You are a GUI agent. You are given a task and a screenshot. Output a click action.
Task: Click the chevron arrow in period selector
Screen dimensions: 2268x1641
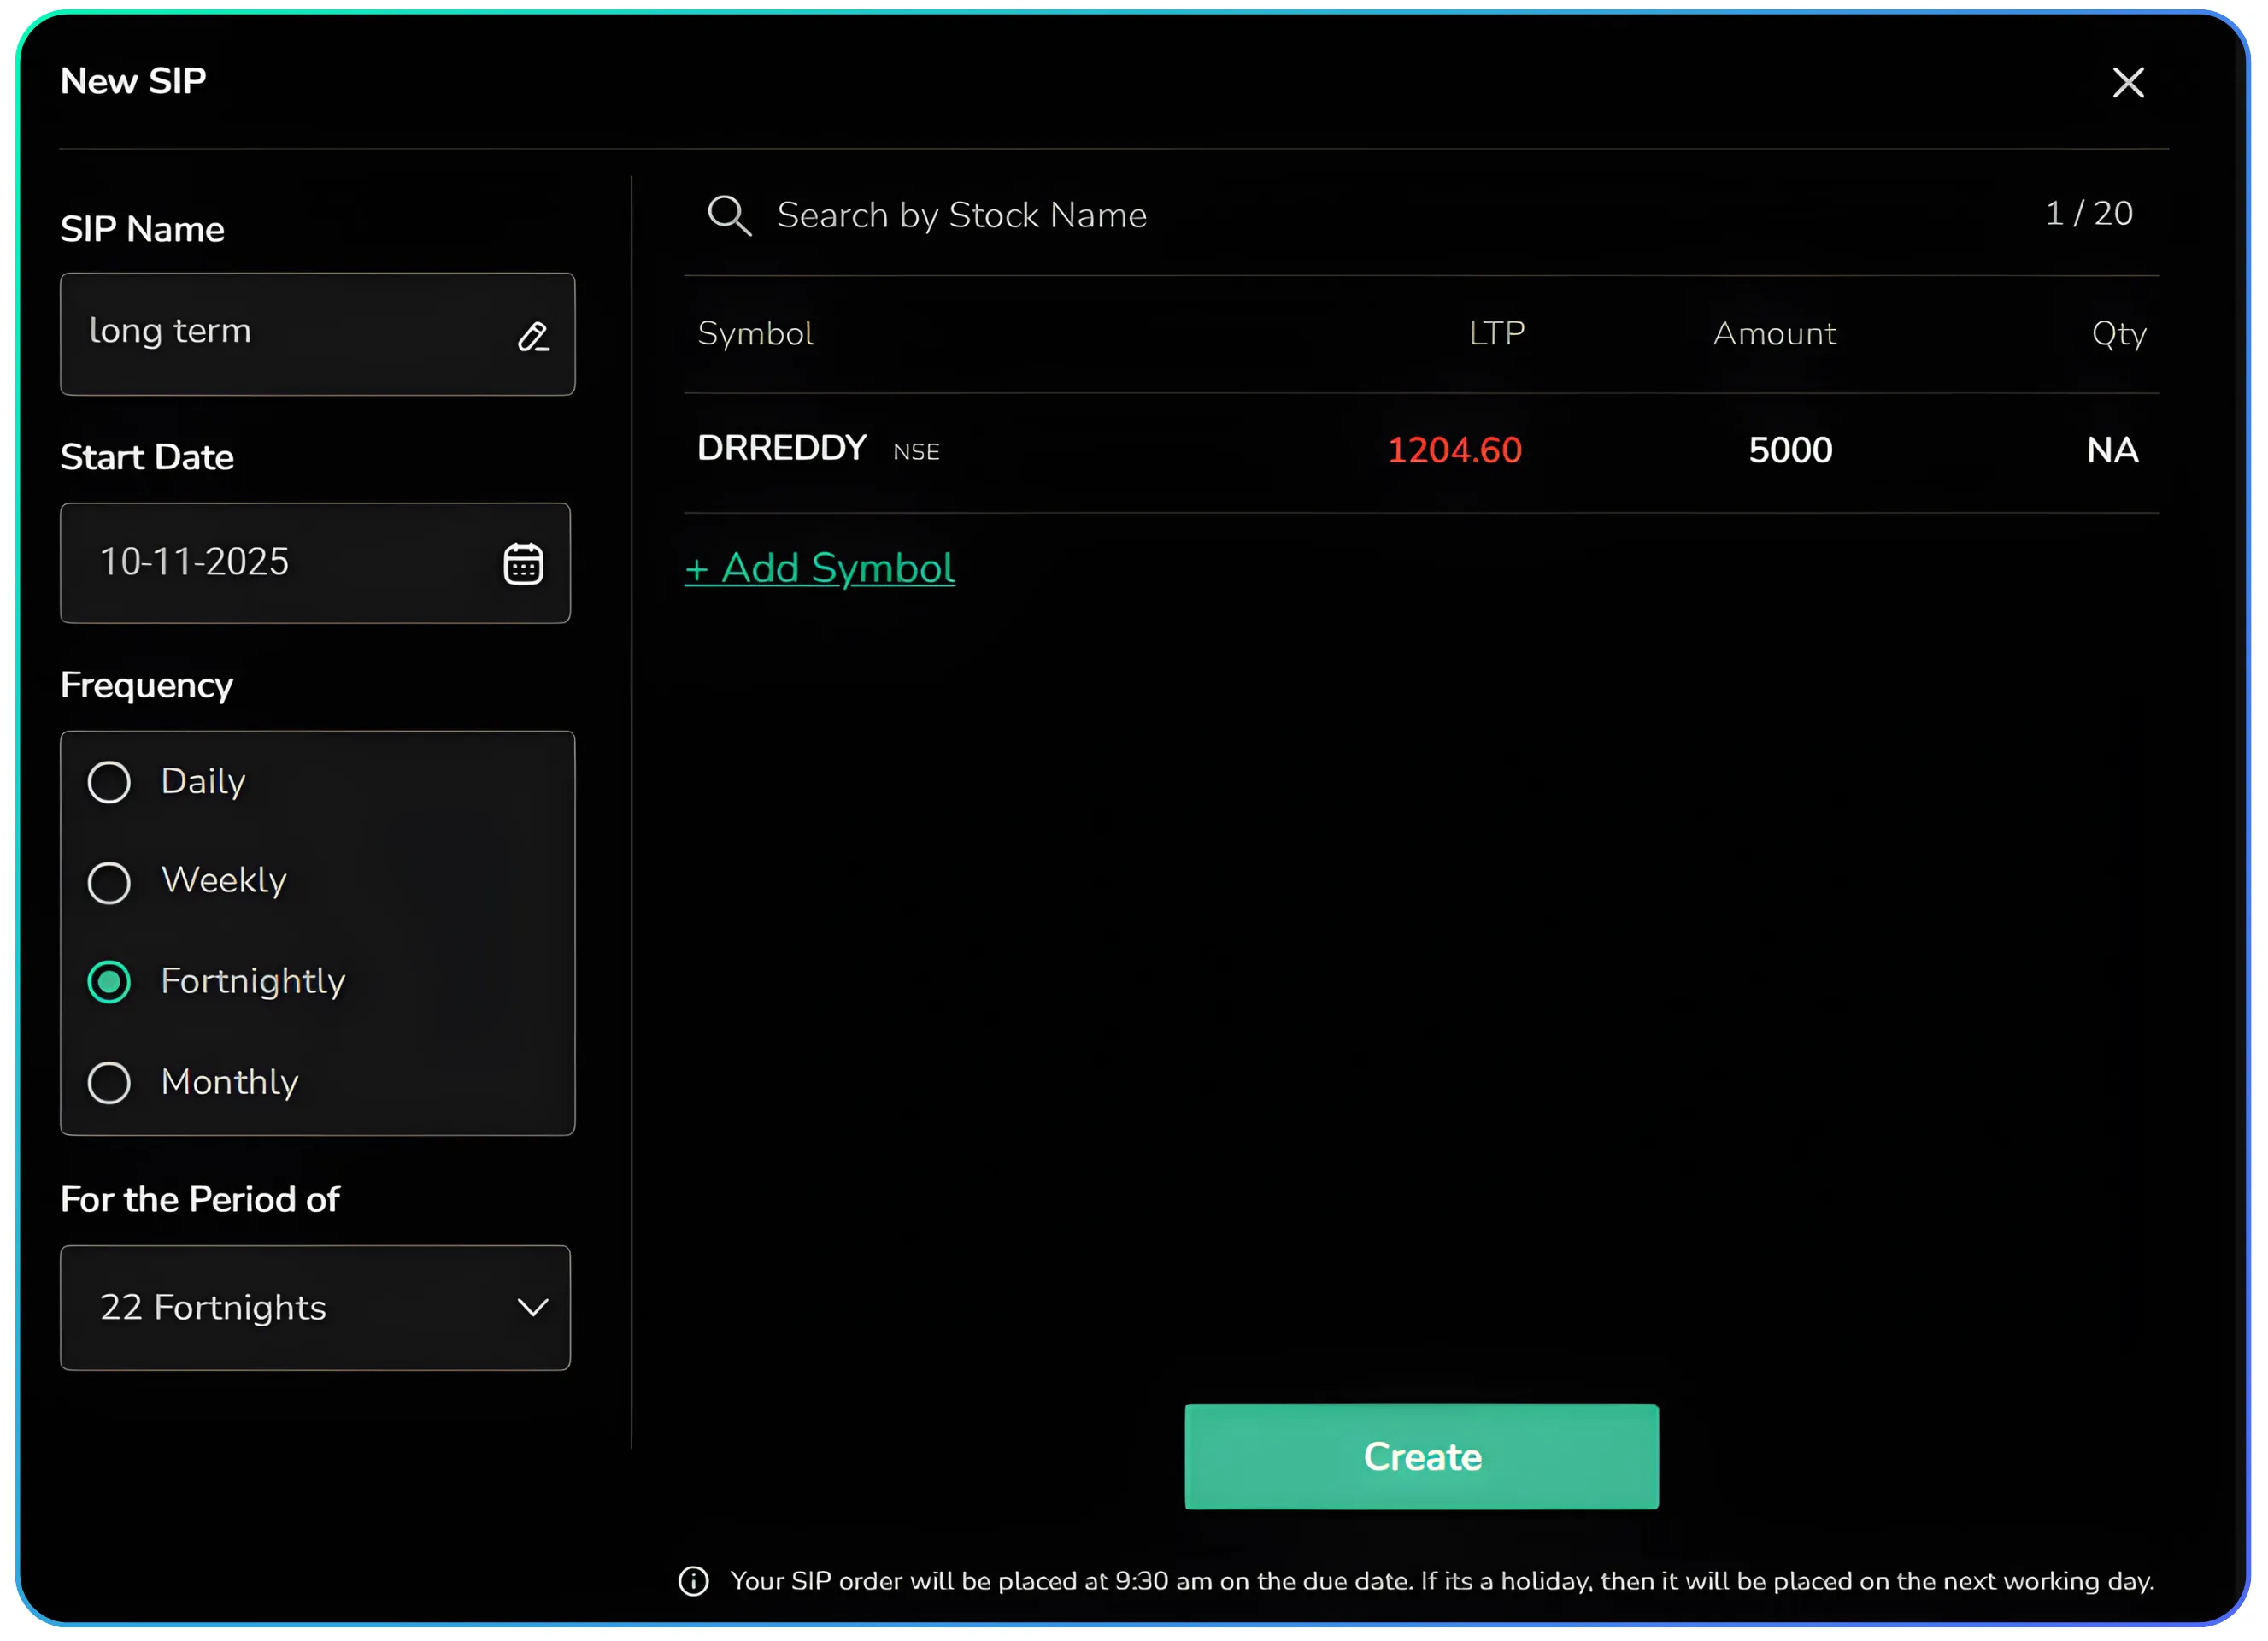point(532,1308)
